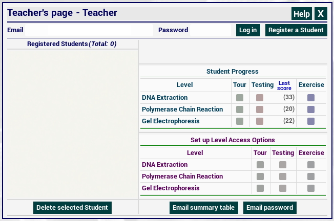Click the Email password button
This screenshot has height=221, width=334.
pyautogui.click(x=269, y=208)
